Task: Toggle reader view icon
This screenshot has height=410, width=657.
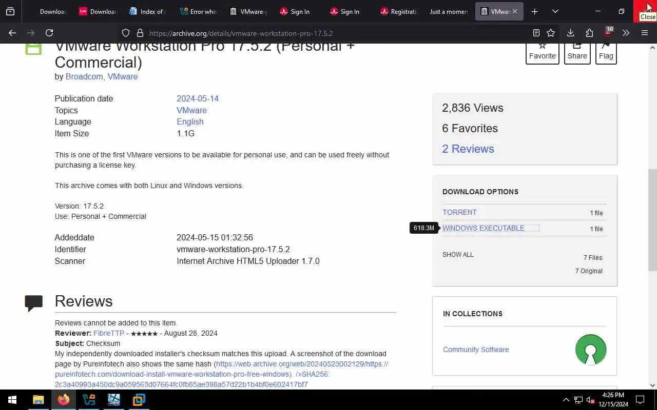Action: pos(536,33)
